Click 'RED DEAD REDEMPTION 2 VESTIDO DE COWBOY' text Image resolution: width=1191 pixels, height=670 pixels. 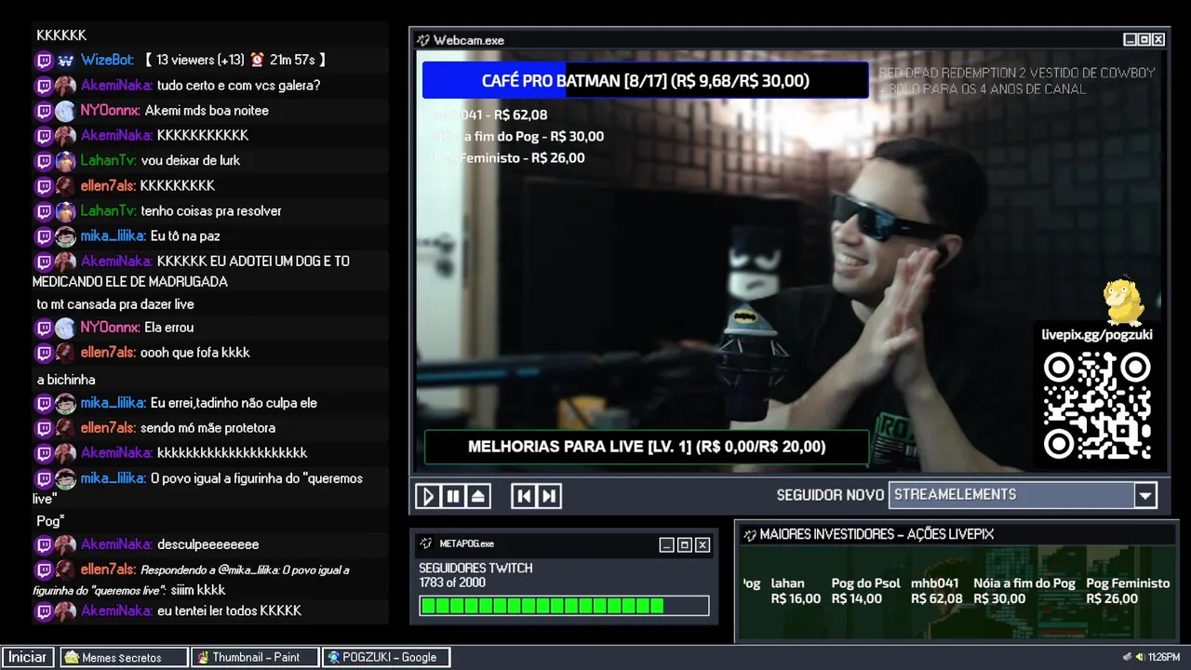1017,73
